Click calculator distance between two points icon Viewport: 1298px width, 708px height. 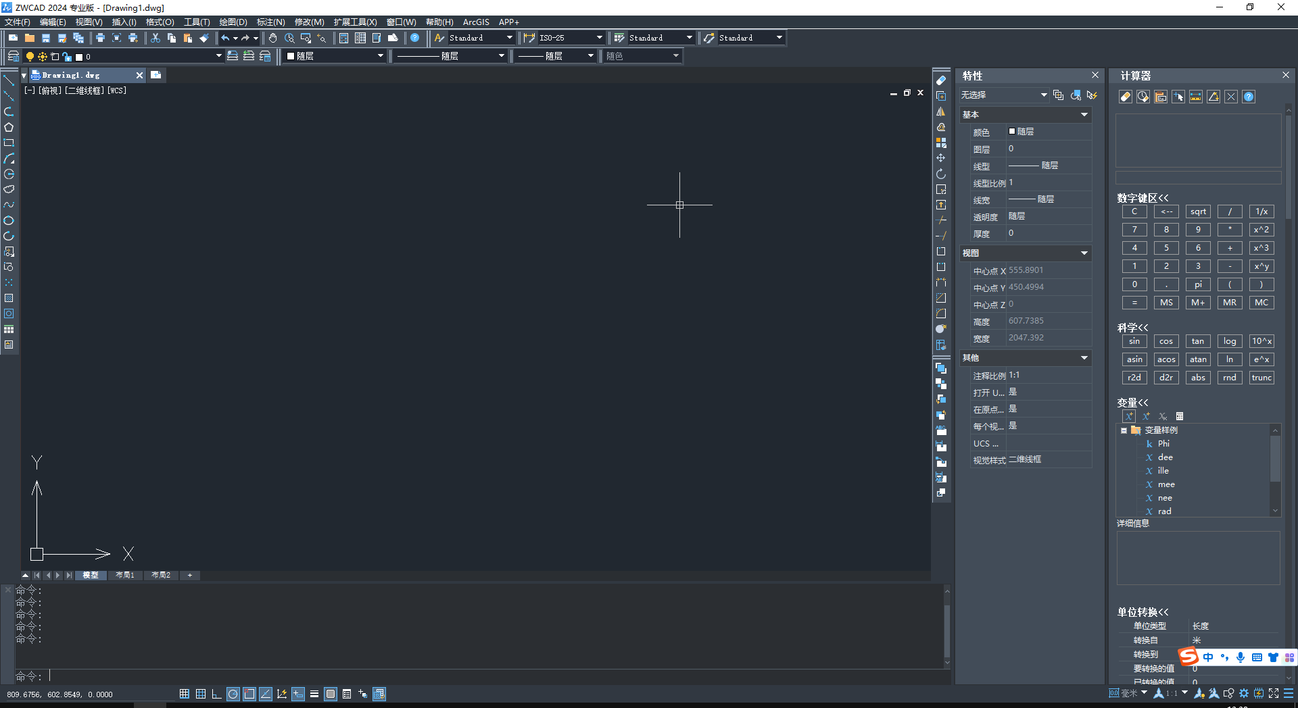(1196, 97)
